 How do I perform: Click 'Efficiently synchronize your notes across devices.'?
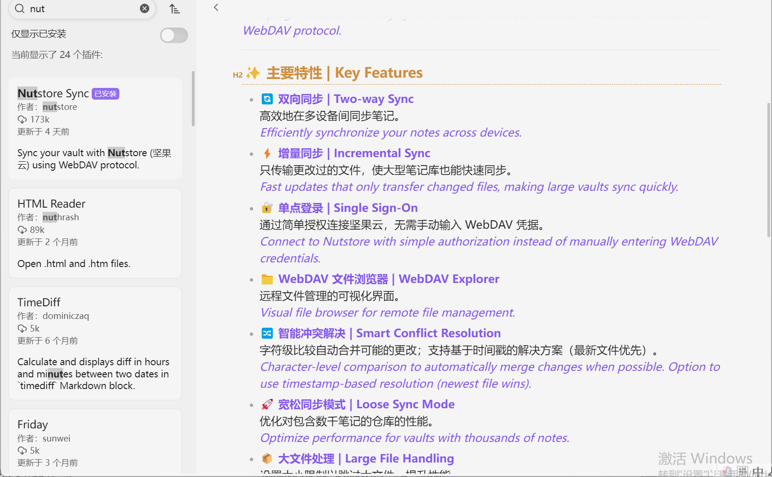click(x=391, y=133)
